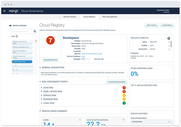Click the Audited June 2015 comment text
This screenshot has width=181, height=127.
(142, 57)
